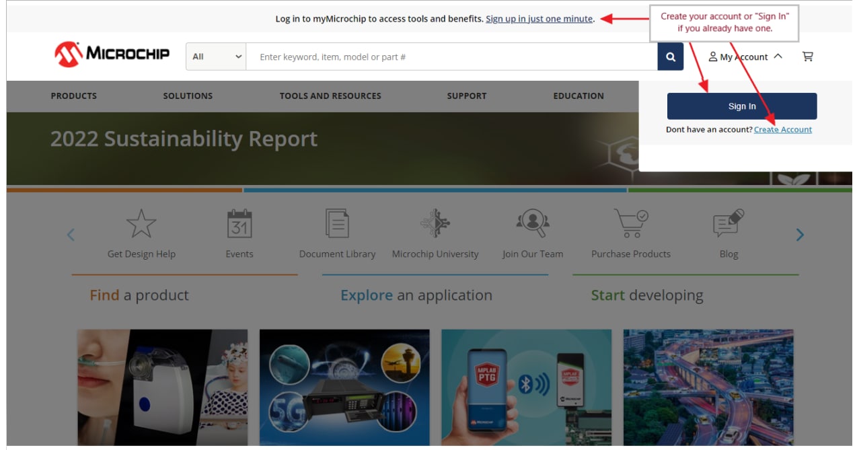Viewport: 857px width, 450px height.
Task: Open the shopping cart in the header
Action: pyautogui.click(x=807, y=57)
